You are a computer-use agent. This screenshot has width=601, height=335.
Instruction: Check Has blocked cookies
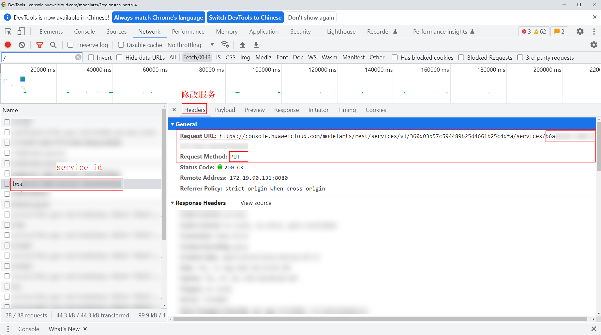pos(395,57)
